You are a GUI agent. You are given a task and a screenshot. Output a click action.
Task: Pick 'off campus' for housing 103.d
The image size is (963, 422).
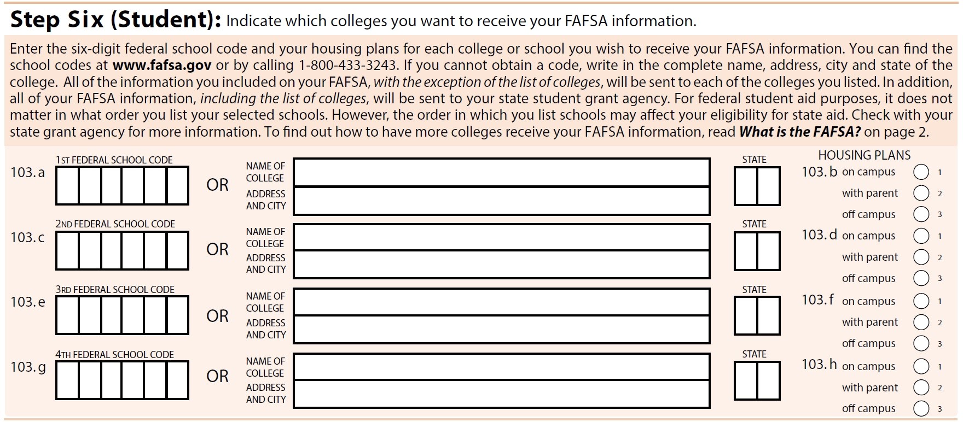[x=921, y=278]
